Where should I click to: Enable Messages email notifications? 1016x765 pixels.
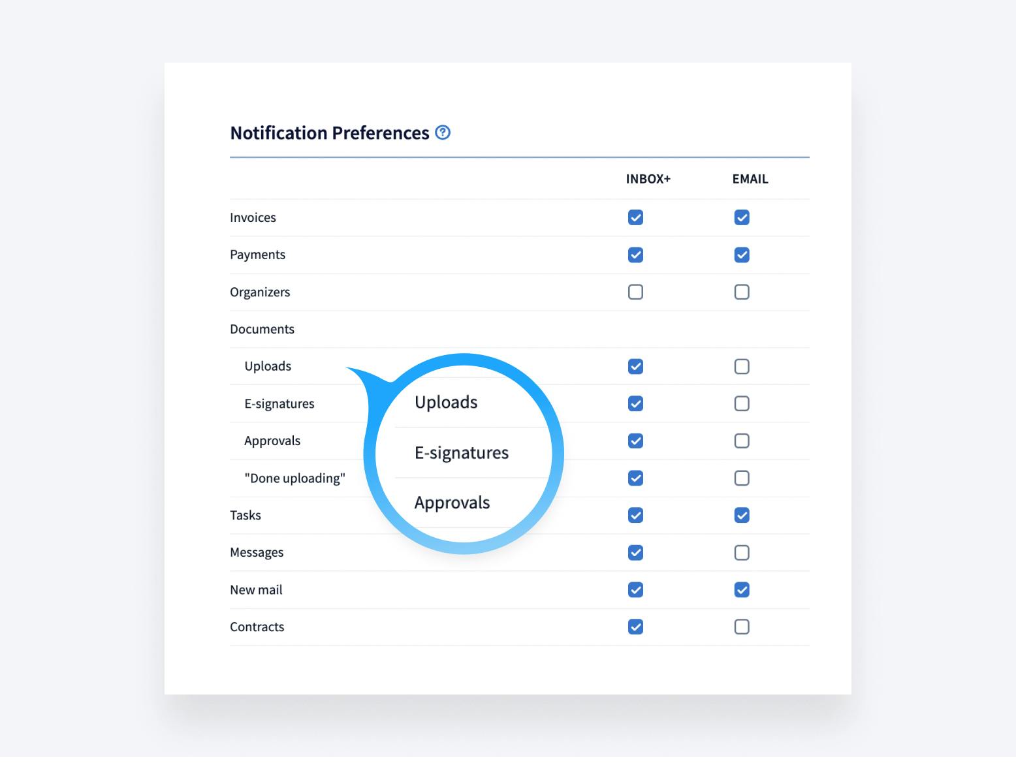(742, 553)
